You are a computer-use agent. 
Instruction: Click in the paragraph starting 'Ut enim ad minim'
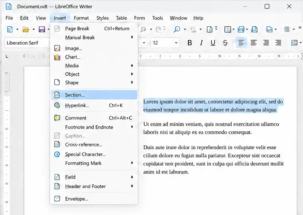211,128
